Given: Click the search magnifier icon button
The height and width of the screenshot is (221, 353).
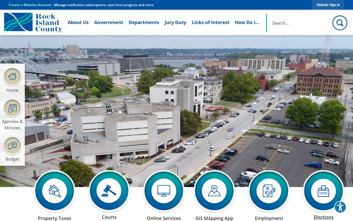Looking at the screenshot, I should coord(340,23).
